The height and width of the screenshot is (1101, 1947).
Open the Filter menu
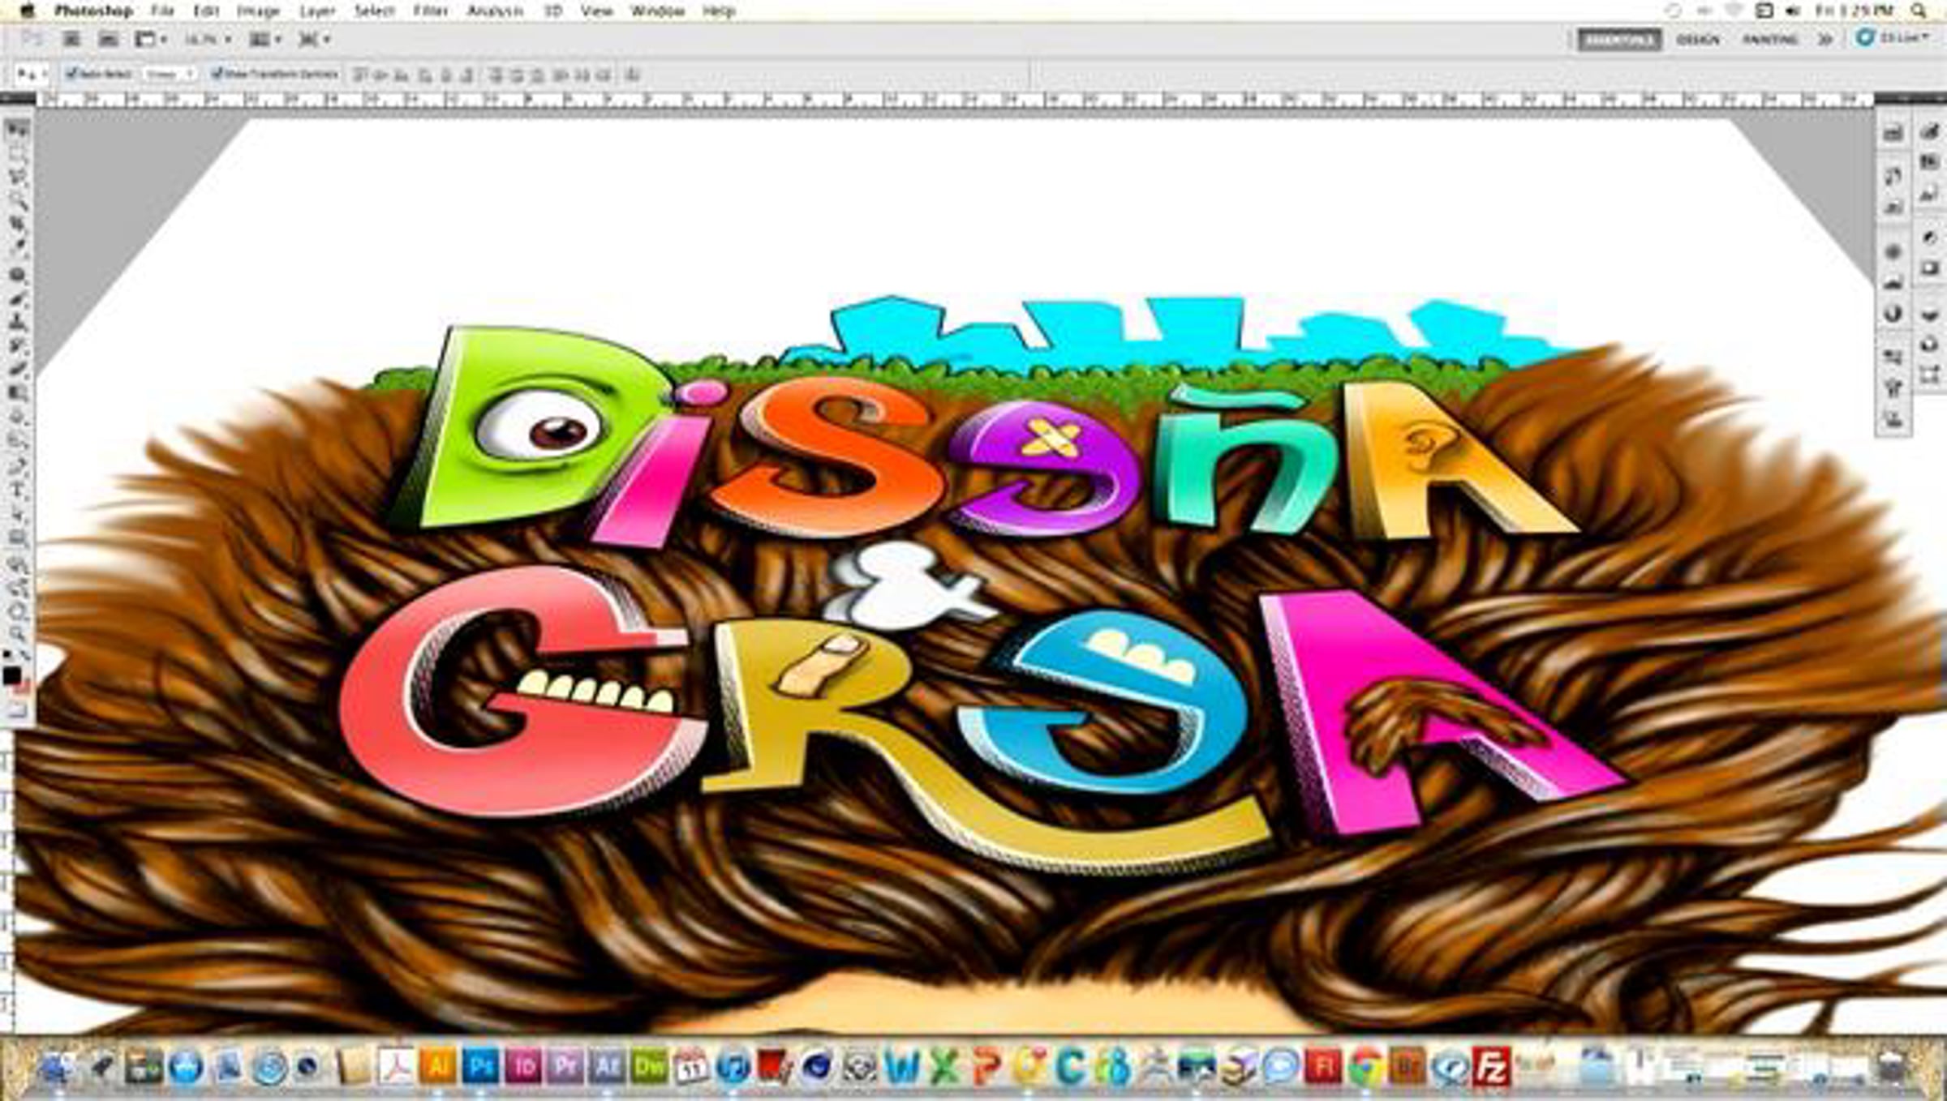tap(430, 11)
